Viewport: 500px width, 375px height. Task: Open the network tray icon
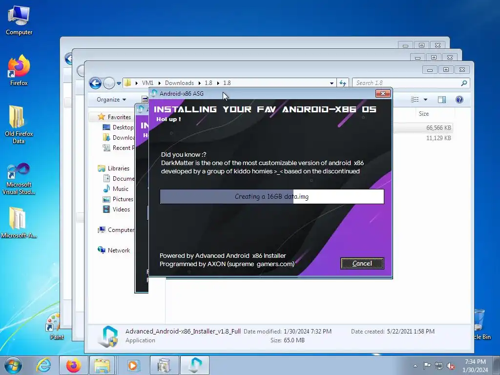pyautogui.click(x=439, y=366)
